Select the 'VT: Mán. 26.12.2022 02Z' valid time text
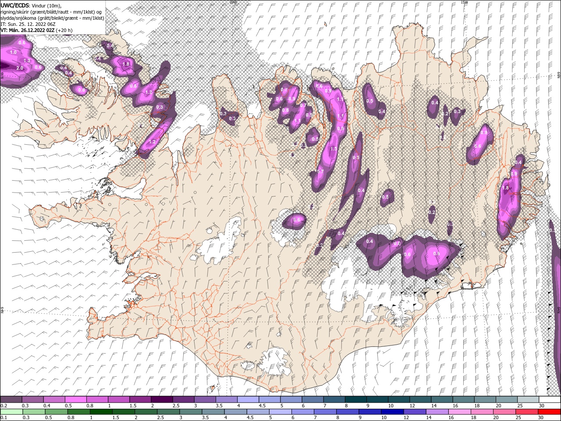 (28, 30)
